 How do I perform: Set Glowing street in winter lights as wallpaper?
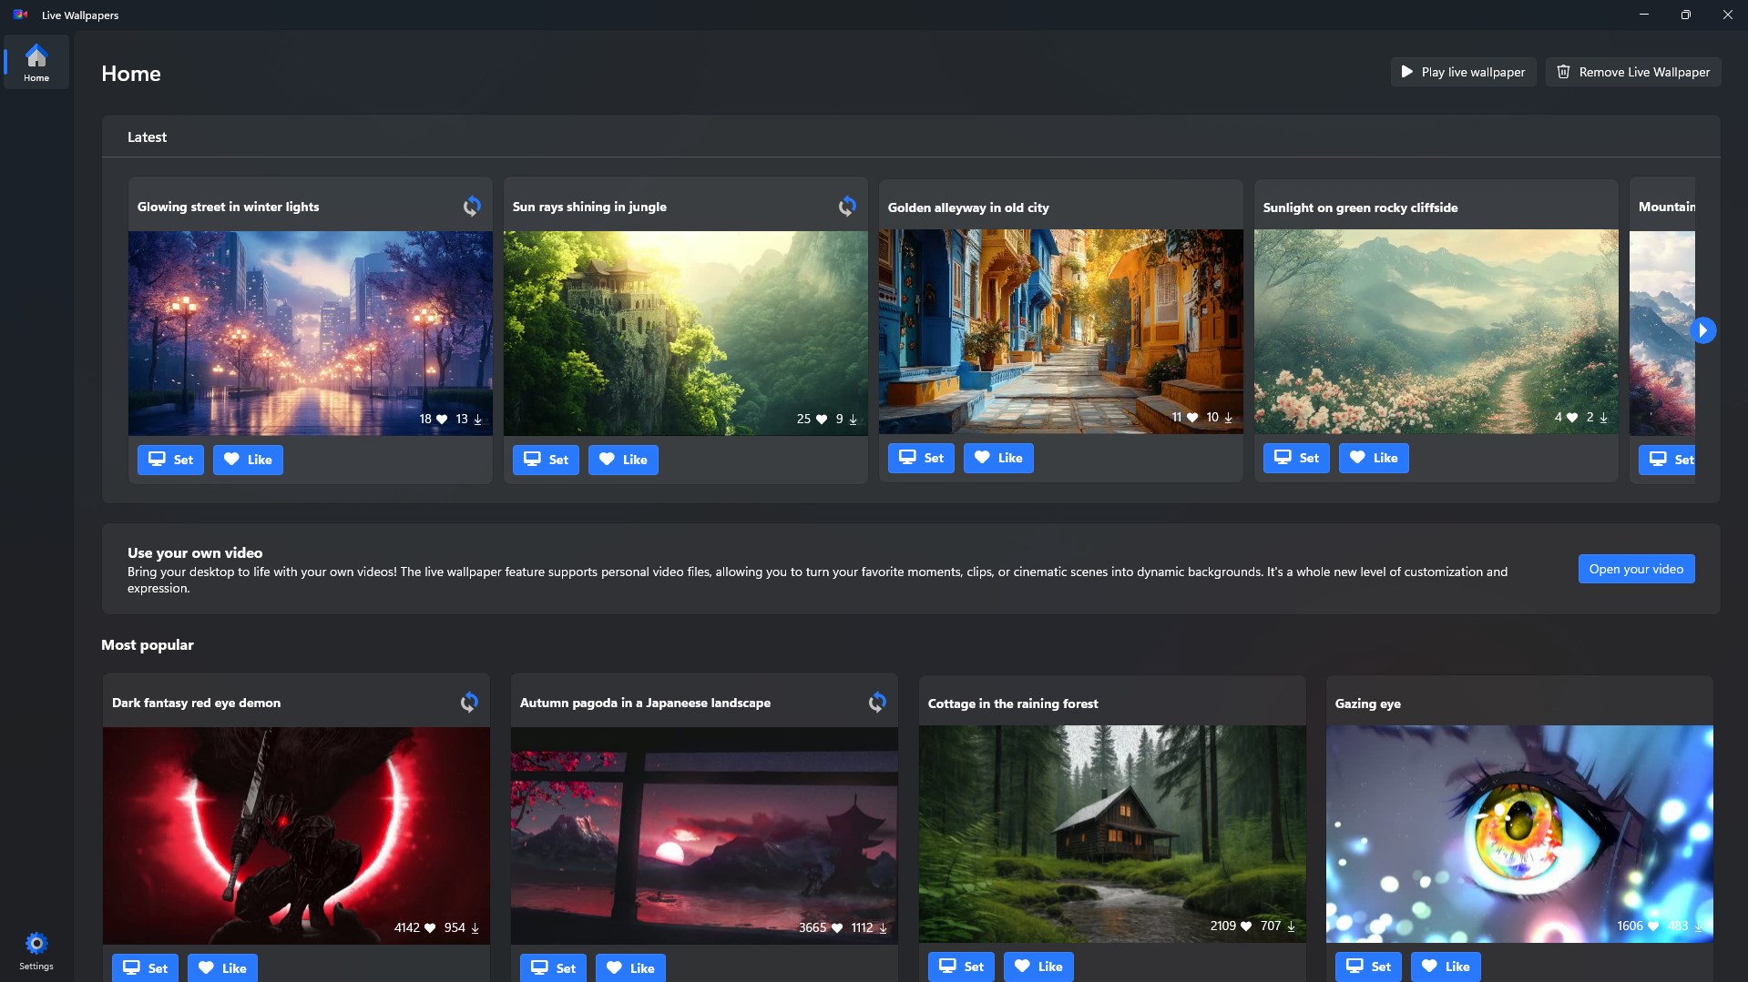tap(170, 460)
